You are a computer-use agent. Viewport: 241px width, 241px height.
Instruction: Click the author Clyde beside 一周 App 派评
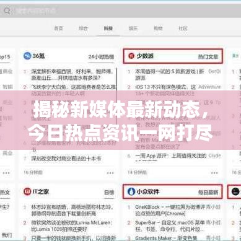pos(214,156)
